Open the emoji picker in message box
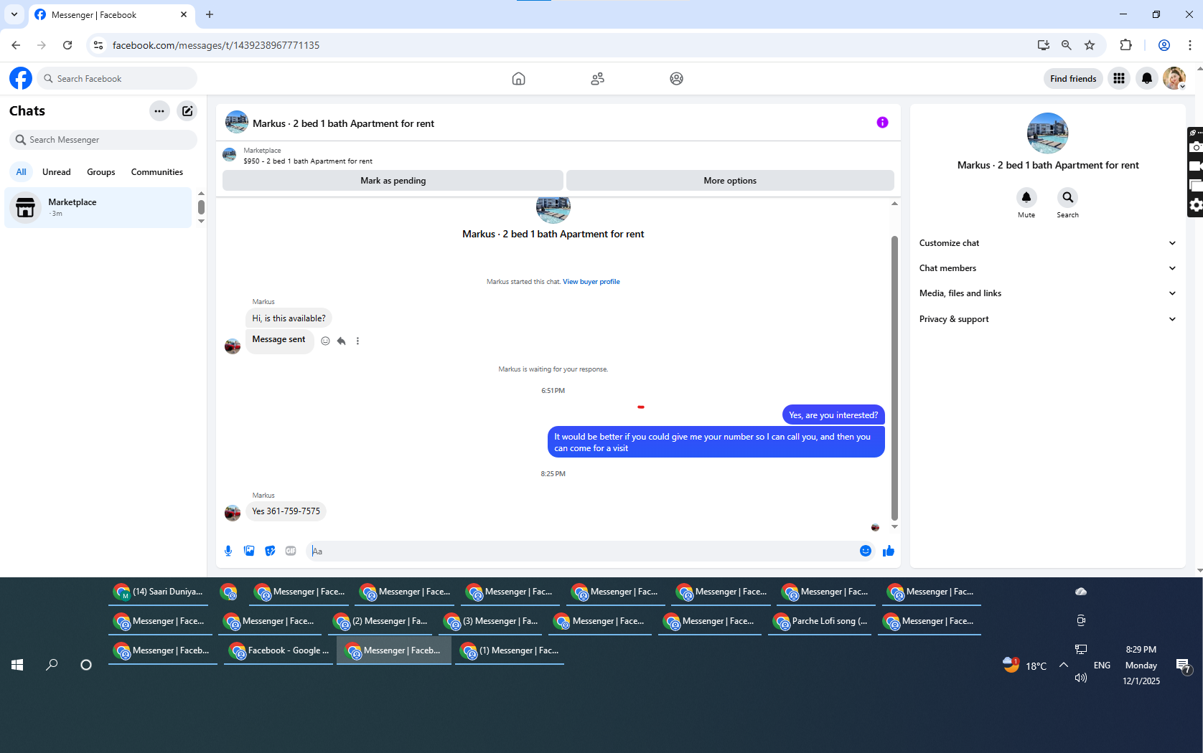The image size is (1203, 753). coord(866,551)
